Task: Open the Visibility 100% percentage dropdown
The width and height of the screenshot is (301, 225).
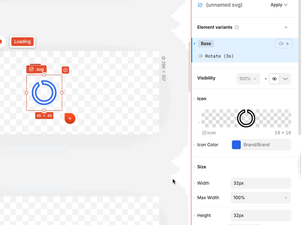Action: point(248,79)
